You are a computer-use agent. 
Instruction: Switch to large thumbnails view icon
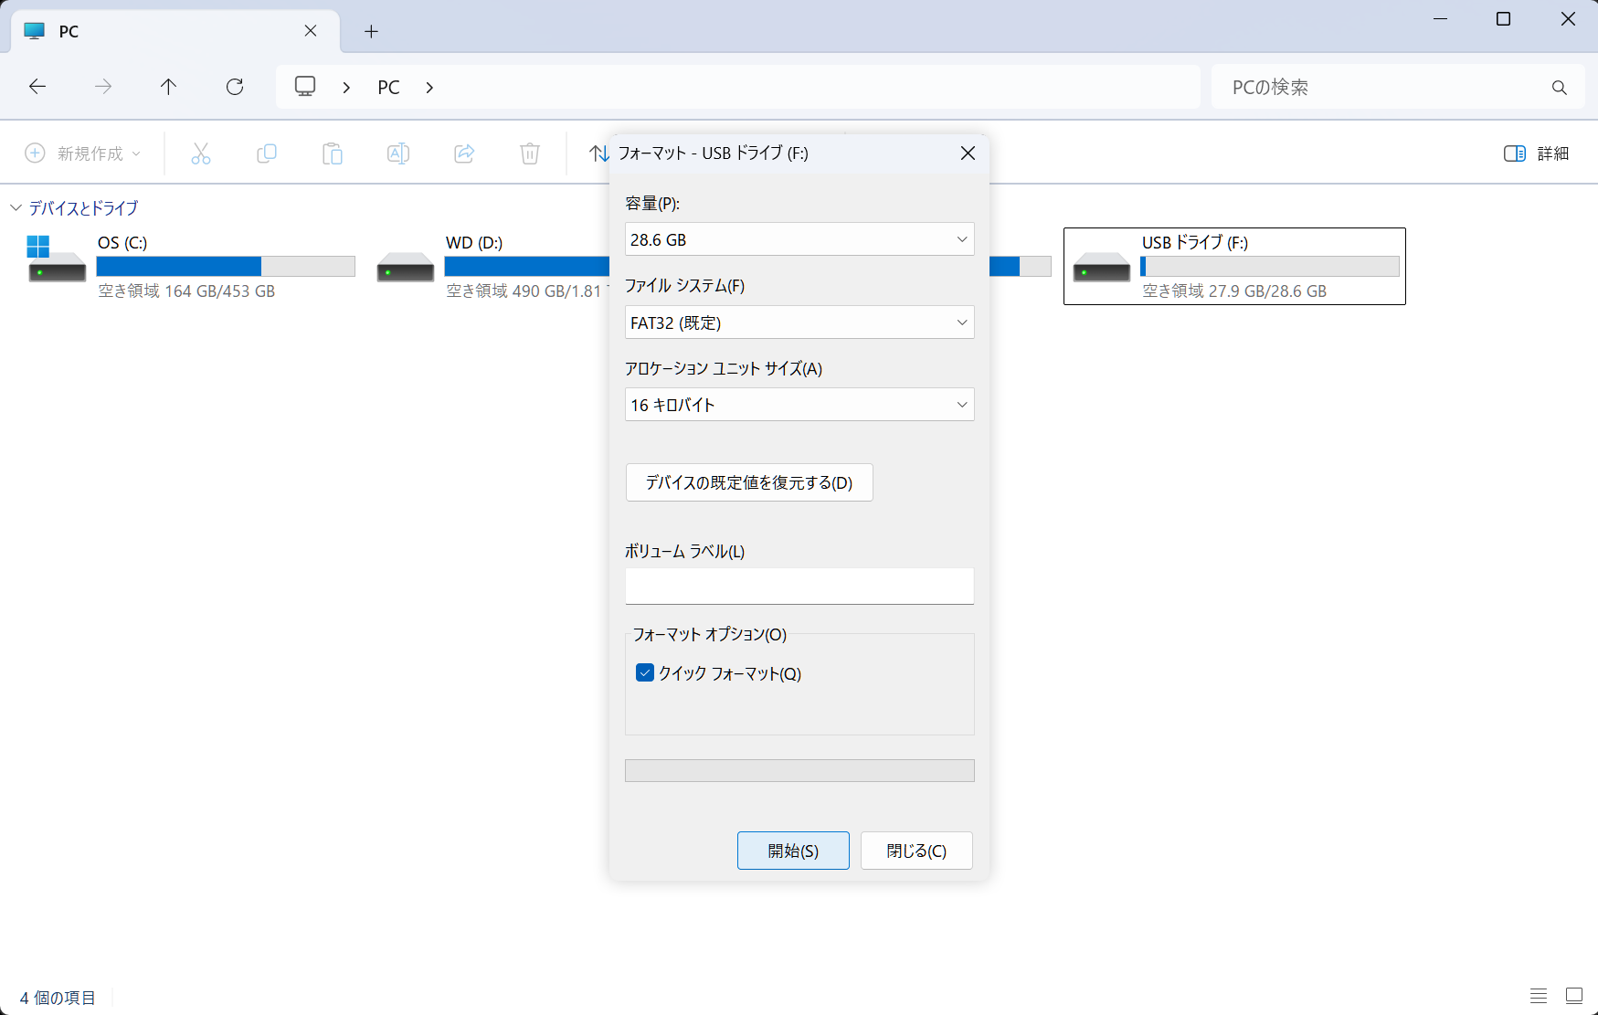click(x=1573, y=996)
